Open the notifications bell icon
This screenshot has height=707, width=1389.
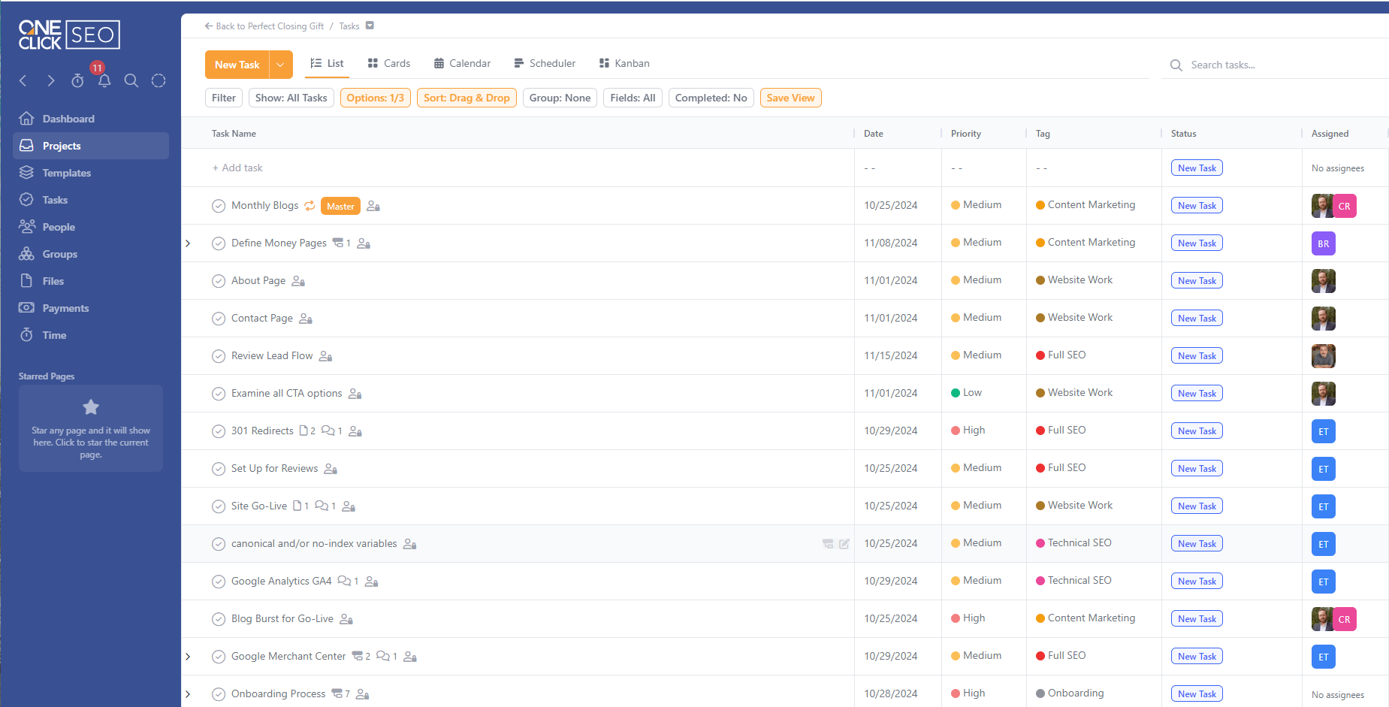(104, 81)
